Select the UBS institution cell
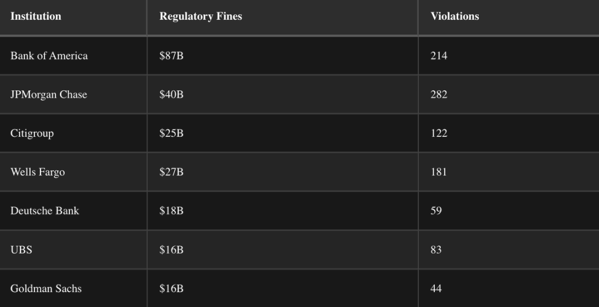Image resolution: width=599 pixels, height=307 pixels. pyautogui.click(x=21, y=249)
